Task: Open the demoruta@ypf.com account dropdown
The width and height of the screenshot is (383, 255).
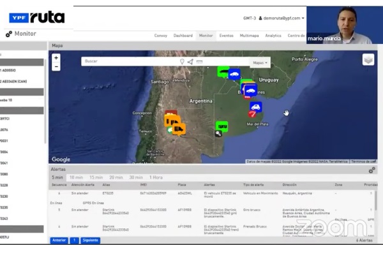Action: click(x=283, y=18)
